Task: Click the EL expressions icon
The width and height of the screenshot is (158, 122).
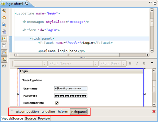Action: coord(4,66)
